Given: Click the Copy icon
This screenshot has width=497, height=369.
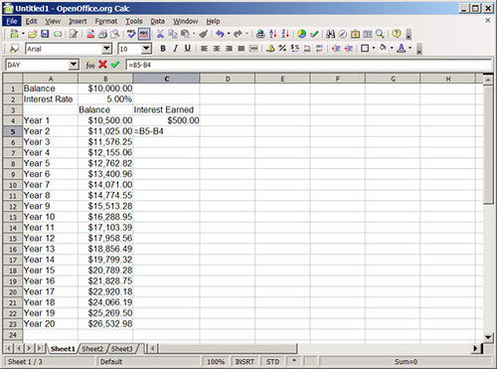Looking at the screenshot, I should [x=173, y=34].
